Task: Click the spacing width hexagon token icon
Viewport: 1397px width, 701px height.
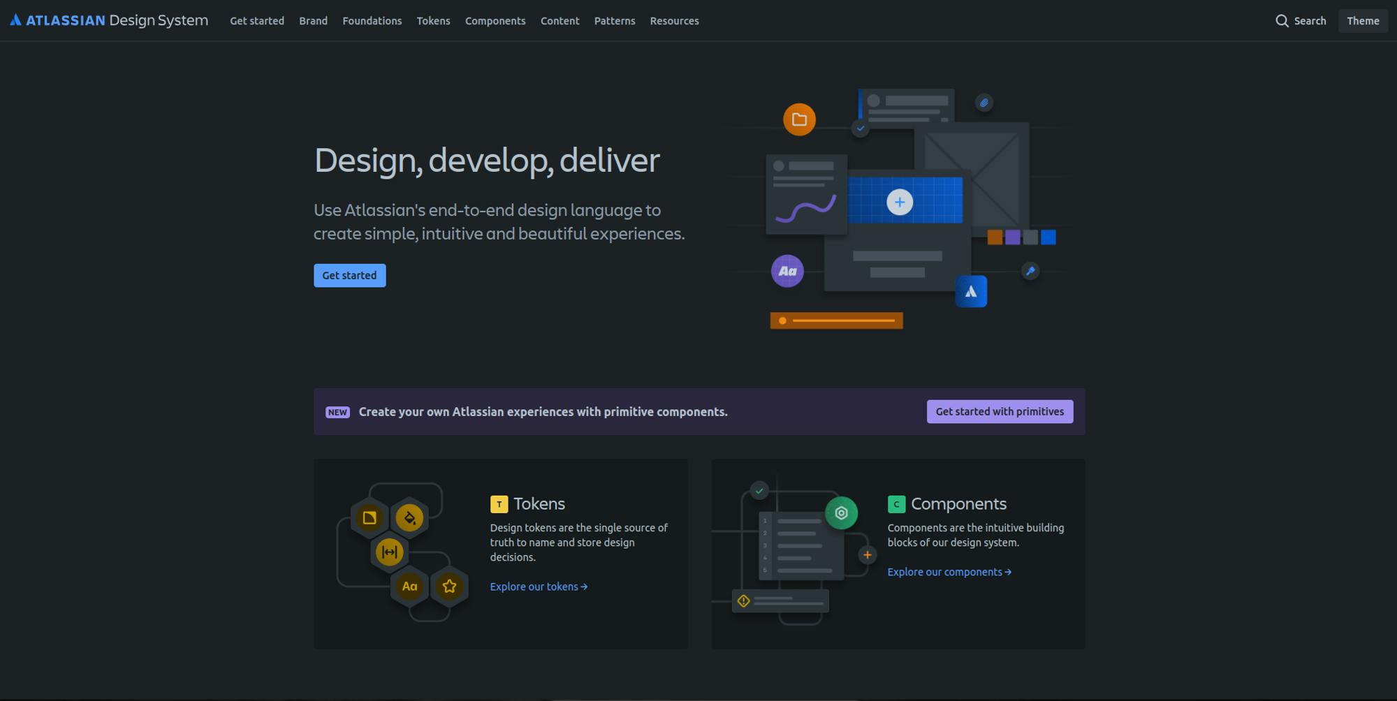Action: click(x=390, y=552)
